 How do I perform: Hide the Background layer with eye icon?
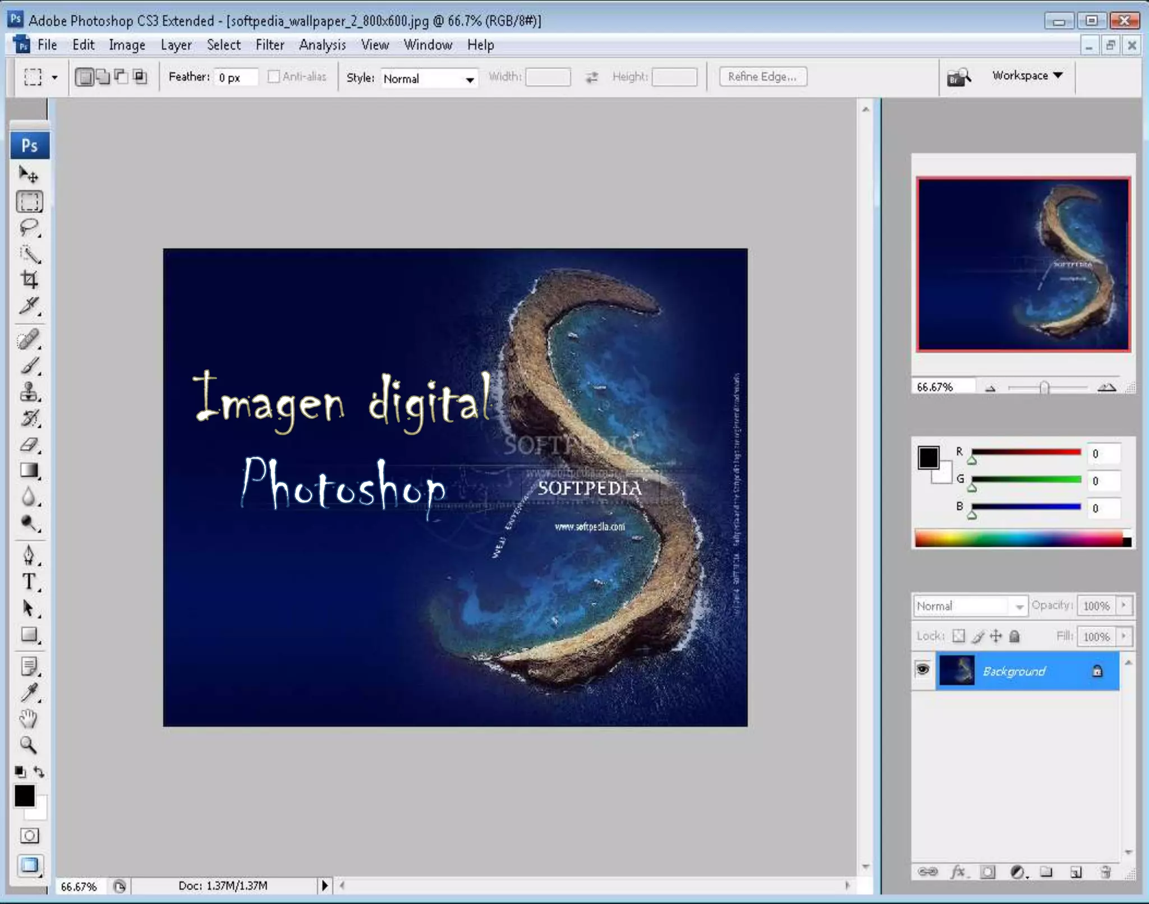pos(923,670)
